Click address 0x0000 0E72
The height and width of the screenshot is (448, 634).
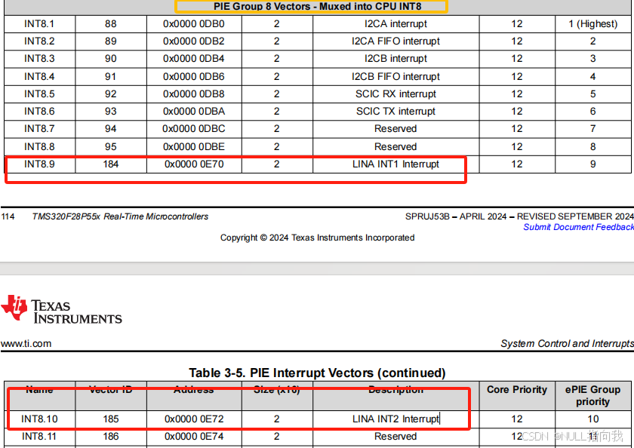coord(194,419)
